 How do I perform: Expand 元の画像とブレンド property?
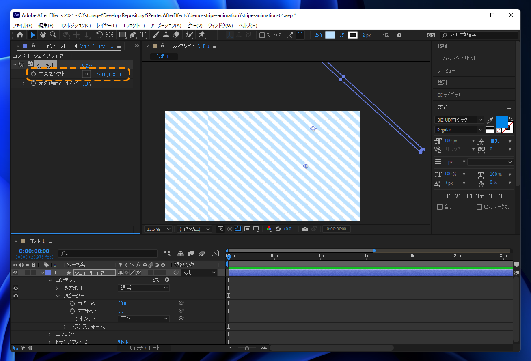click(23, 84)
